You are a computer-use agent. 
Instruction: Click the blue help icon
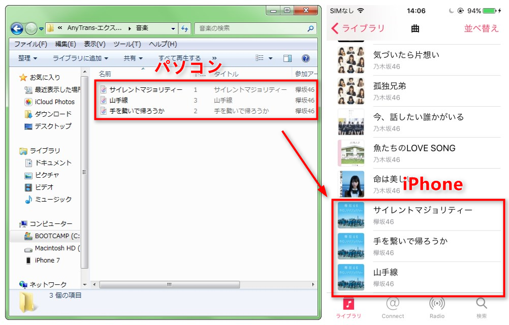pyautogui.click(x=305, y=58)
